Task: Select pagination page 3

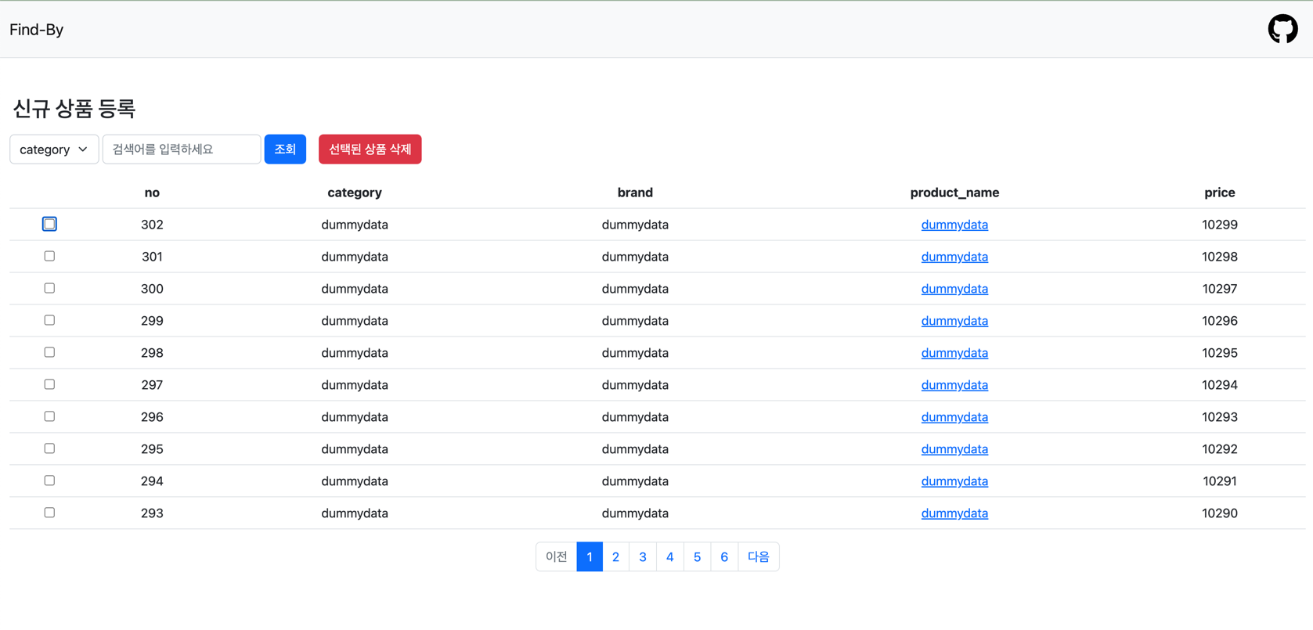Action: click(x=643, y=556)
